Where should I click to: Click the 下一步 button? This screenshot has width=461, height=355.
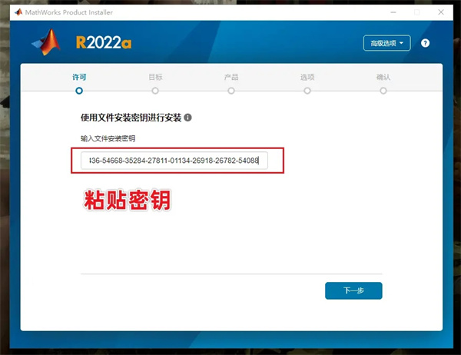pos(353,290)
